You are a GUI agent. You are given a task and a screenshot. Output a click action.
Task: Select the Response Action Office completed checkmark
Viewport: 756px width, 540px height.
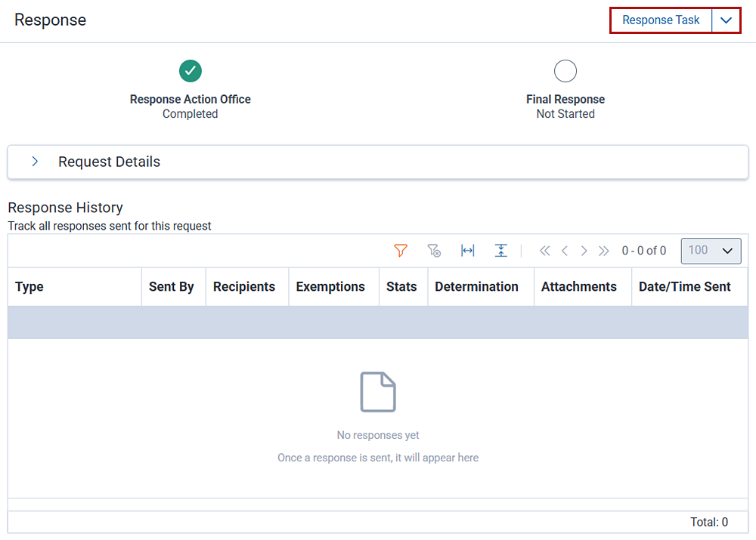pyautogui.click(x=191, y=71)
